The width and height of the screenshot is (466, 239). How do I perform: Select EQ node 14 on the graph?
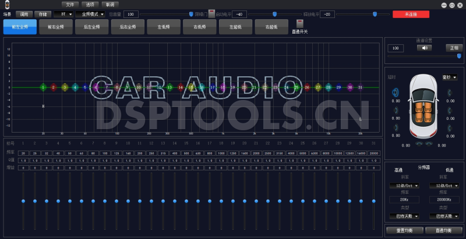click(x=181, y=87)
